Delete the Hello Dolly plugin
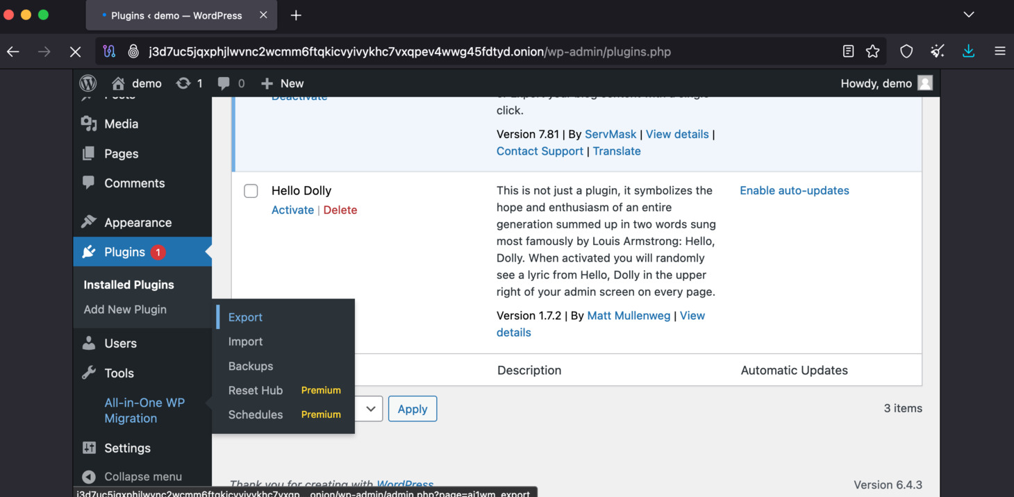1014x497 pixels. pos(340,210)
